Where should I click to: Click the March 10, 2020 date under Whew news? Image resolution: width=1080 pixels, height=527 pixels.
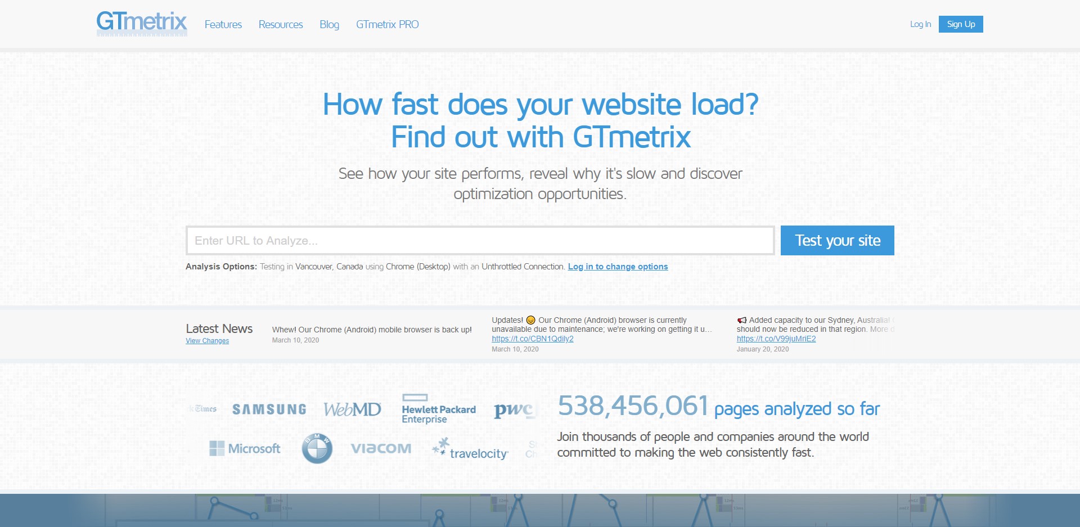pos(295,340)
